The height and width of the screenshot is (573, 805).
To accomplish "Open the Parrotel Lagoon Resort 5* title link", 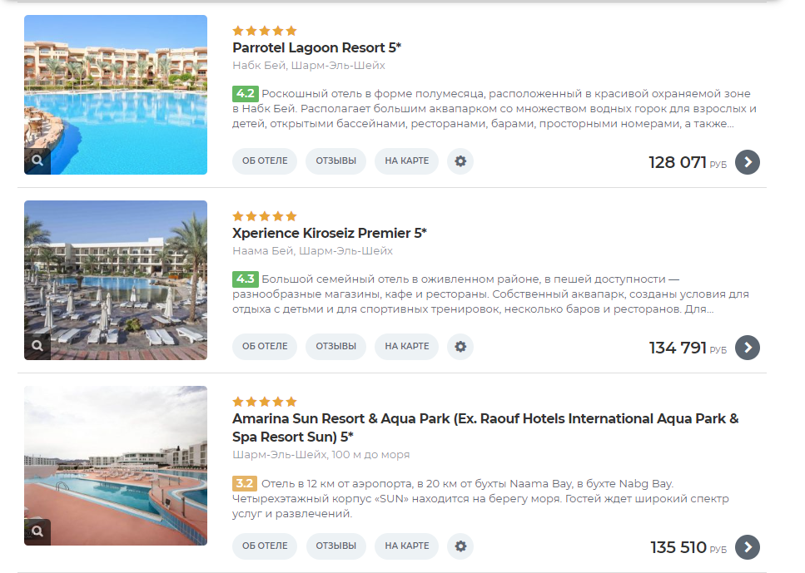I will point(316,47).
